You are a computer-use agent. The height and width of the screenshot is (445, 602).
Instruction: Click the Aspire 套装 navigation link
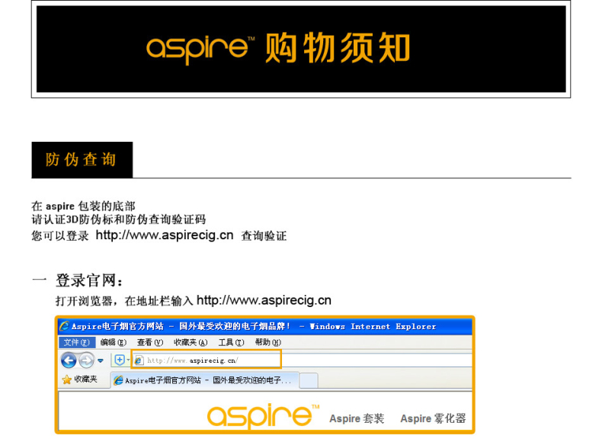tap(357, 418)
